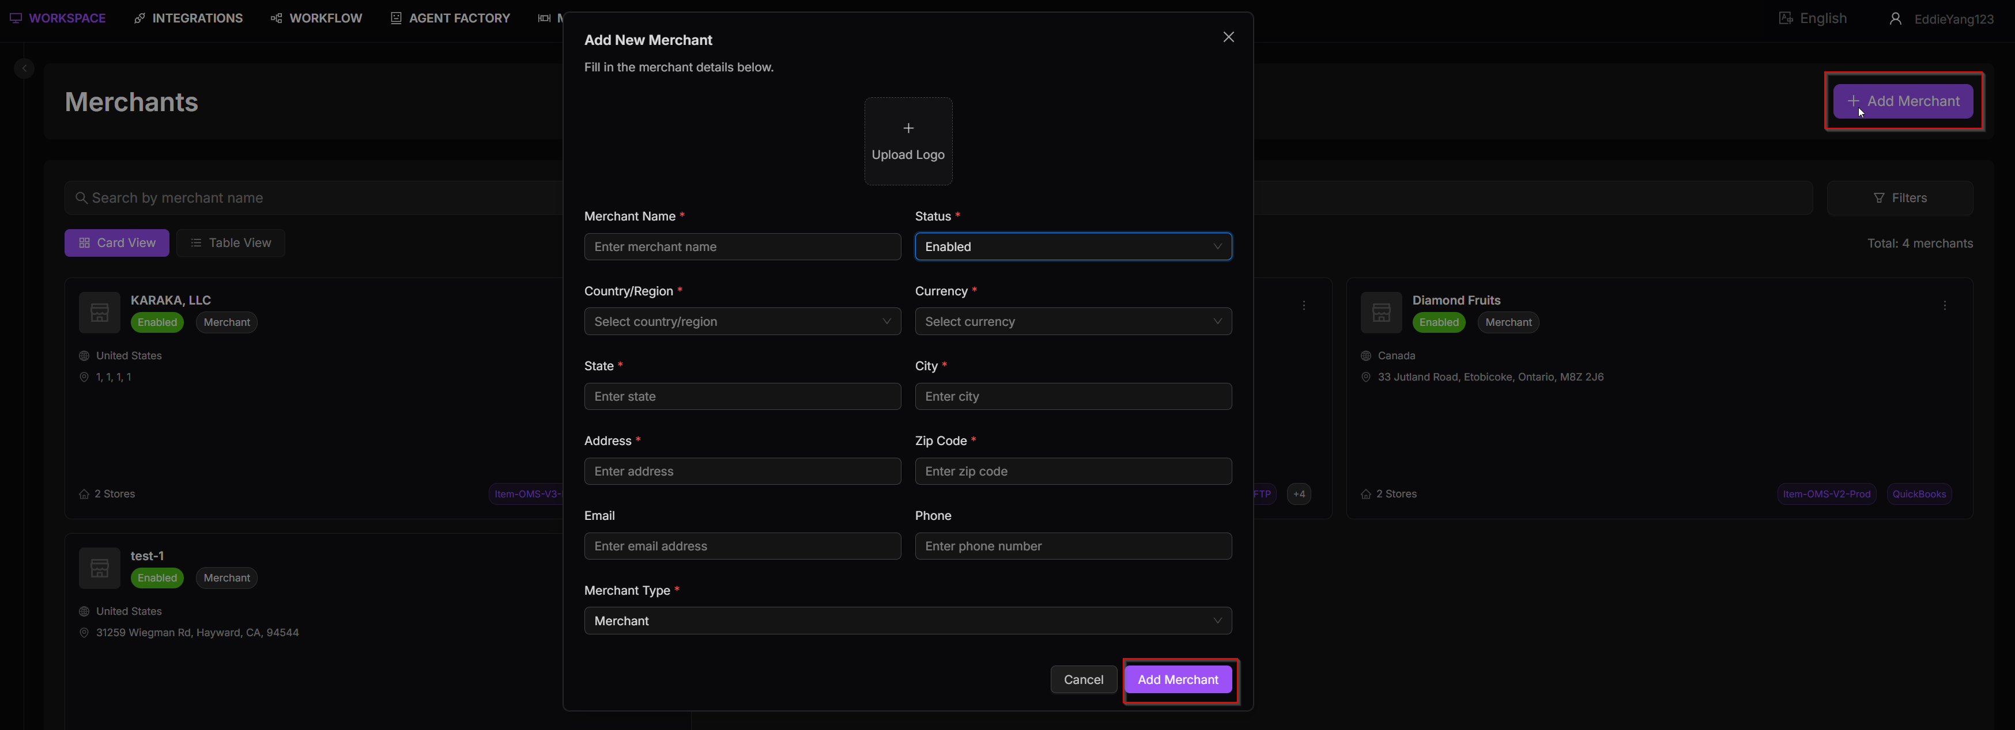Collapse sidebar with the left chevron
The image size is (2015, 730).
(24, 69)
